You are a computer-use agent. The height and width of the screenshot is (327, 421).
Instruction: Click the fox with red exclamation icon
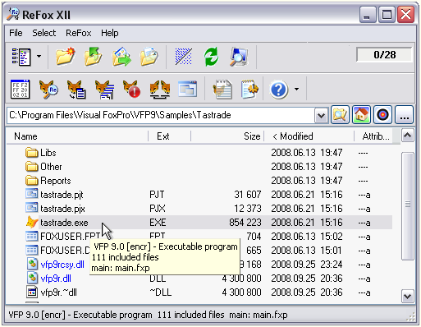(x=131, y=90)
